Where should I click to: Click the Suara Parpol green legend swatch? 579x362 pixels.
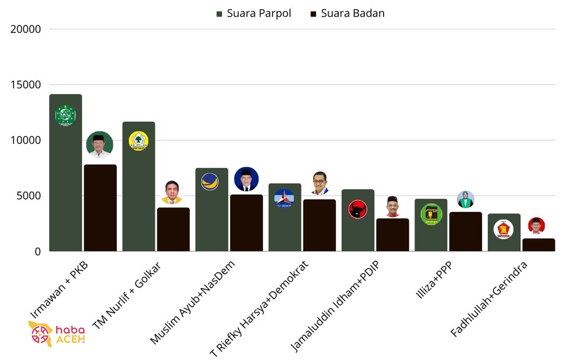[220, 14]
